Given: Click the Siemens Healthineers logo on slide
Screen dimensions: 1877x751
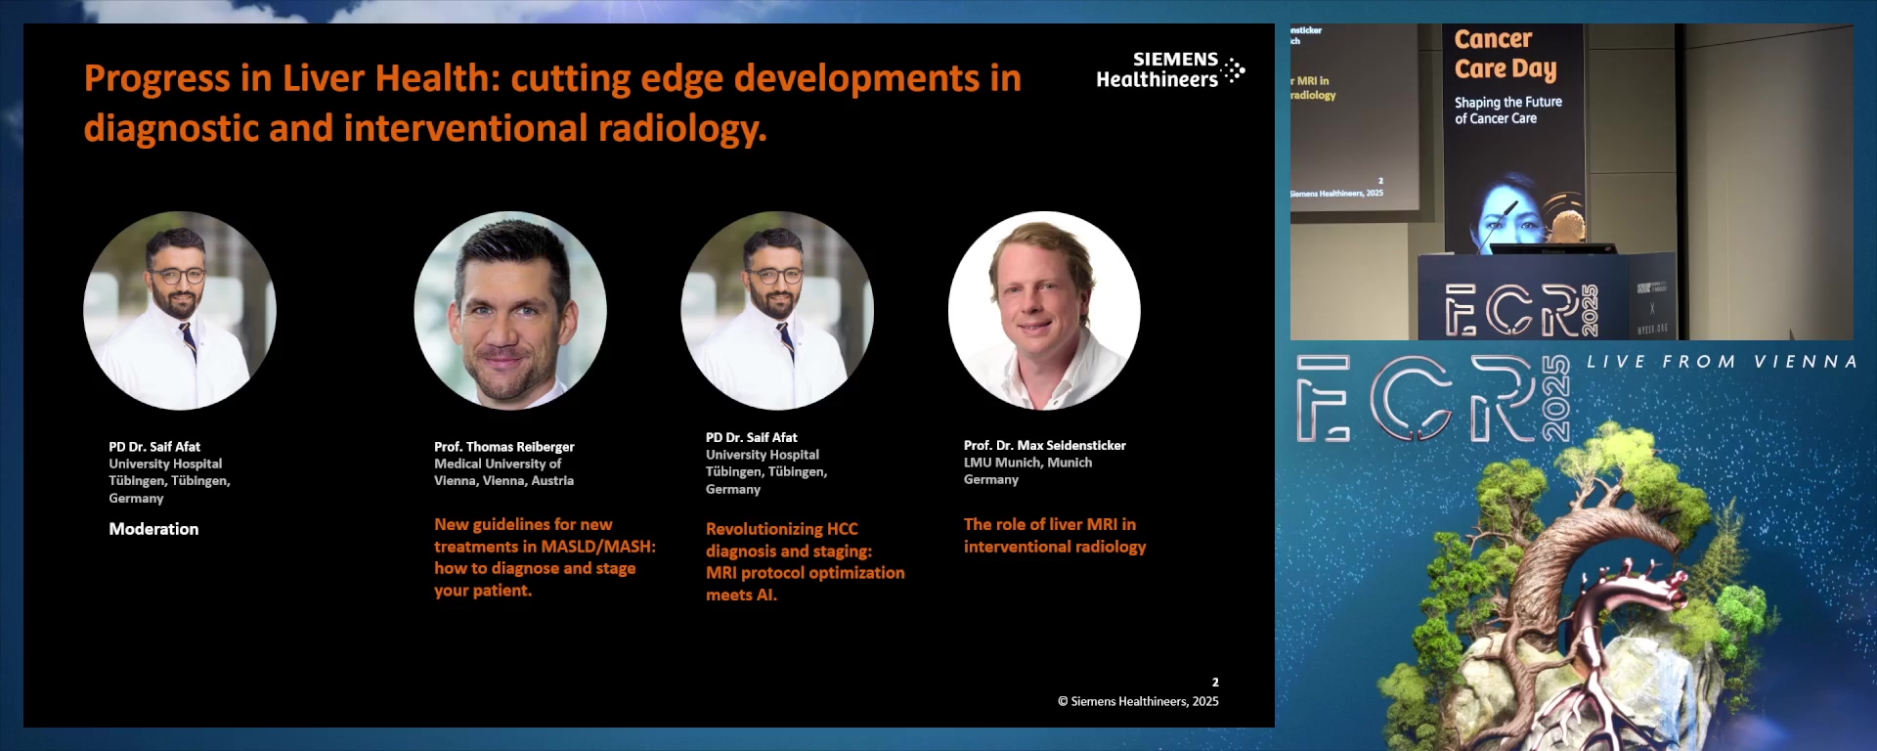Looking at the screenshot, I should click(x=1170, y=69).
